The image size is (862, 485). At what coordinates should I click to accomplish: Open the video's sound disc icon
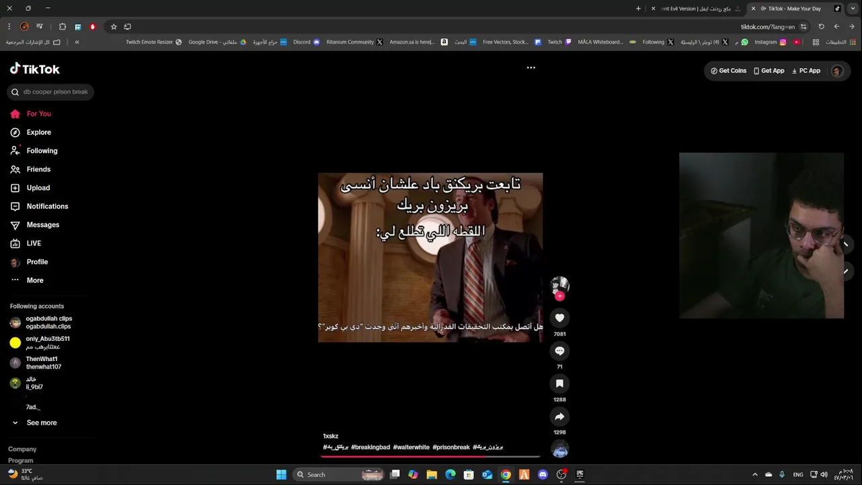click(560, 449)
